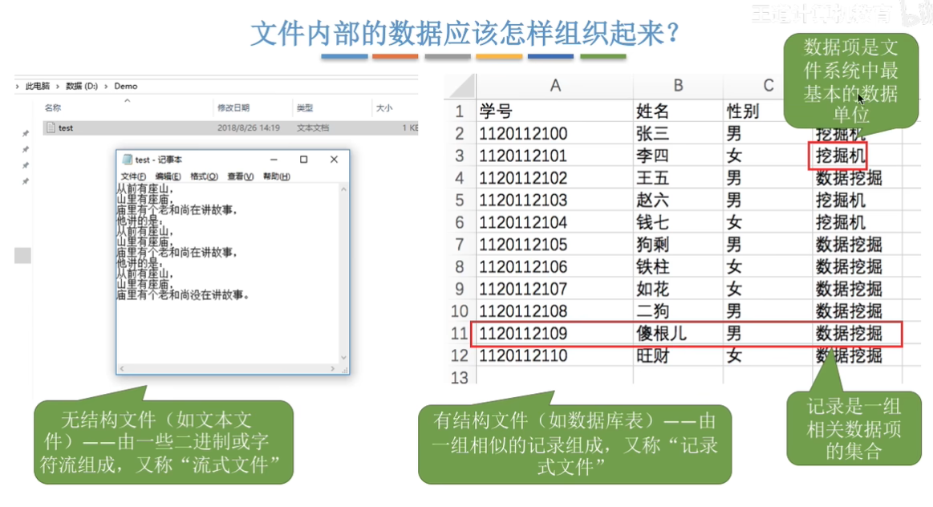
Task: Click the name cell 如花
Action: pos(679,289)
